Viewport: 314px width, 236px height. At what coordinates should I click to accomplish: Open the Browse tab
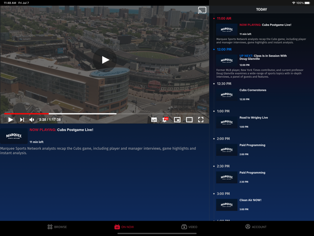(x=57, y=227)
